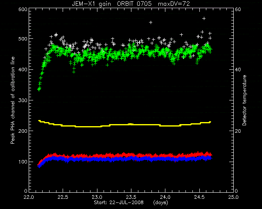
Task: Select the 22.0 tick label on x-axis
Action: 29,197
